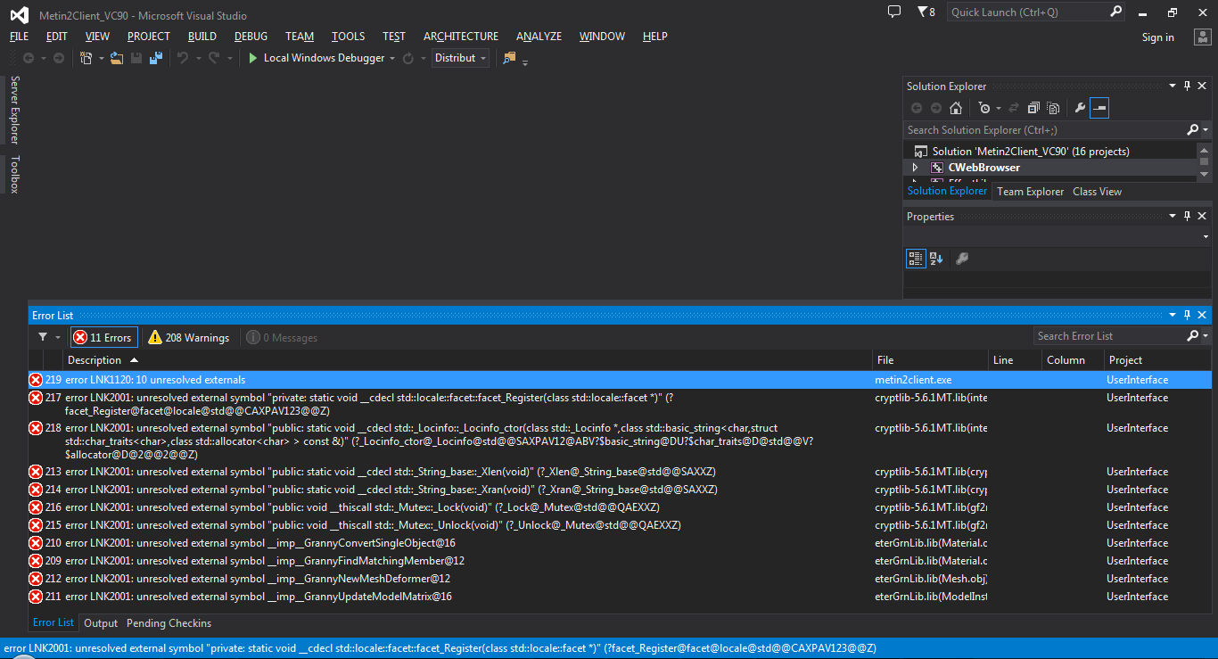The height and width of the screenshot is (659, 1218).
Task: Click the Find in Files toolbar icon
Action: point(509,58)
